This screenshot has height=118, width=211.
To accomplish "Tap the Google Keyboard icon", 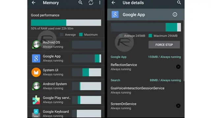I will (x=36, y=113).
